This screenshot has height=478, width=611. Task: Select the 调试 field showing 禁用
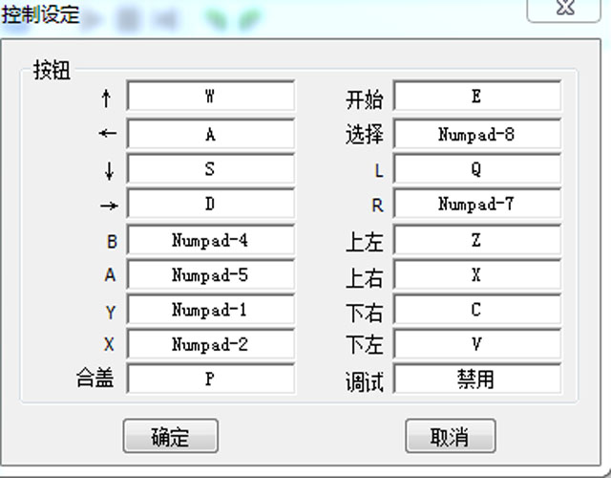tap(476, 380)
